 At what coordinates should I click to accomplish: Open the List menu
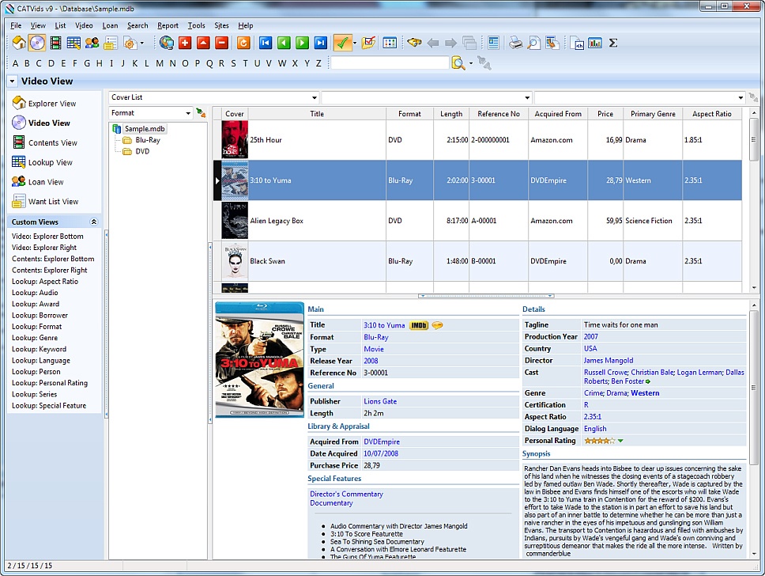(60, 25)
